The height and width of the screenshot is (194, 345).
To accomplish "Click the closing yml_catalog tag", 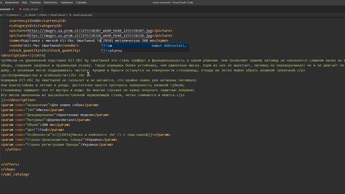I will 15,174.
